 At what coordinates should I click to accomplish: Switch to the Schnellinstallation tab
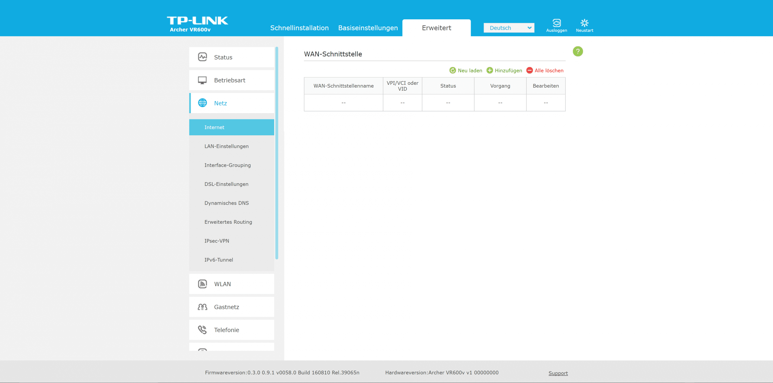click(x=299, y=28)
